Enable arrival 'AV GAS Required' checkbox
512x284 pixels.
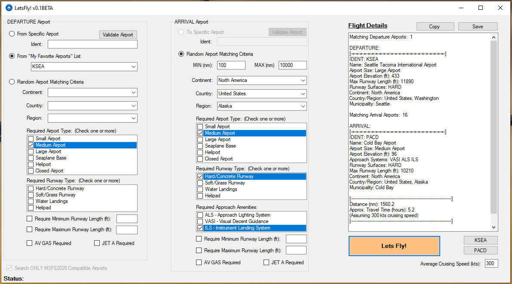point(199,263)
